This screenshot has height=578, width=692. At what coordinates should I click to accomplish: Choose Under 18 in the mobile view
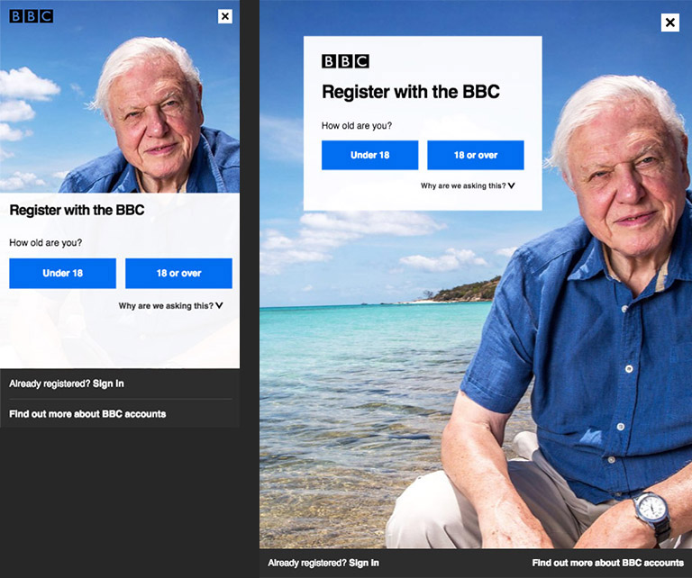tap(63, 274)
